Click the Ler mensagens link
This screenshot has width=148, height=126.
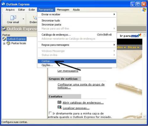[68, 71]
